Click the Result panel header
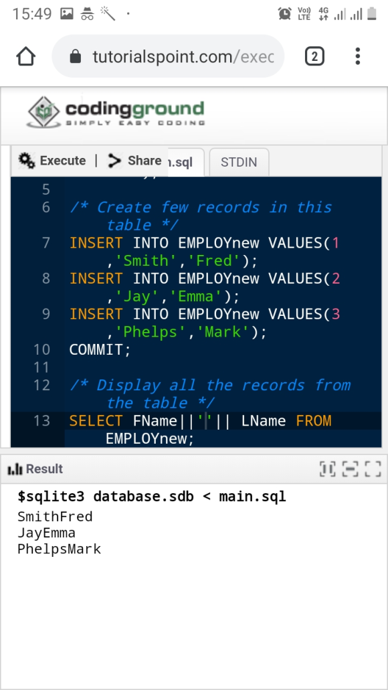This screenshot has height=690, width=388. (x=194, y=469)
